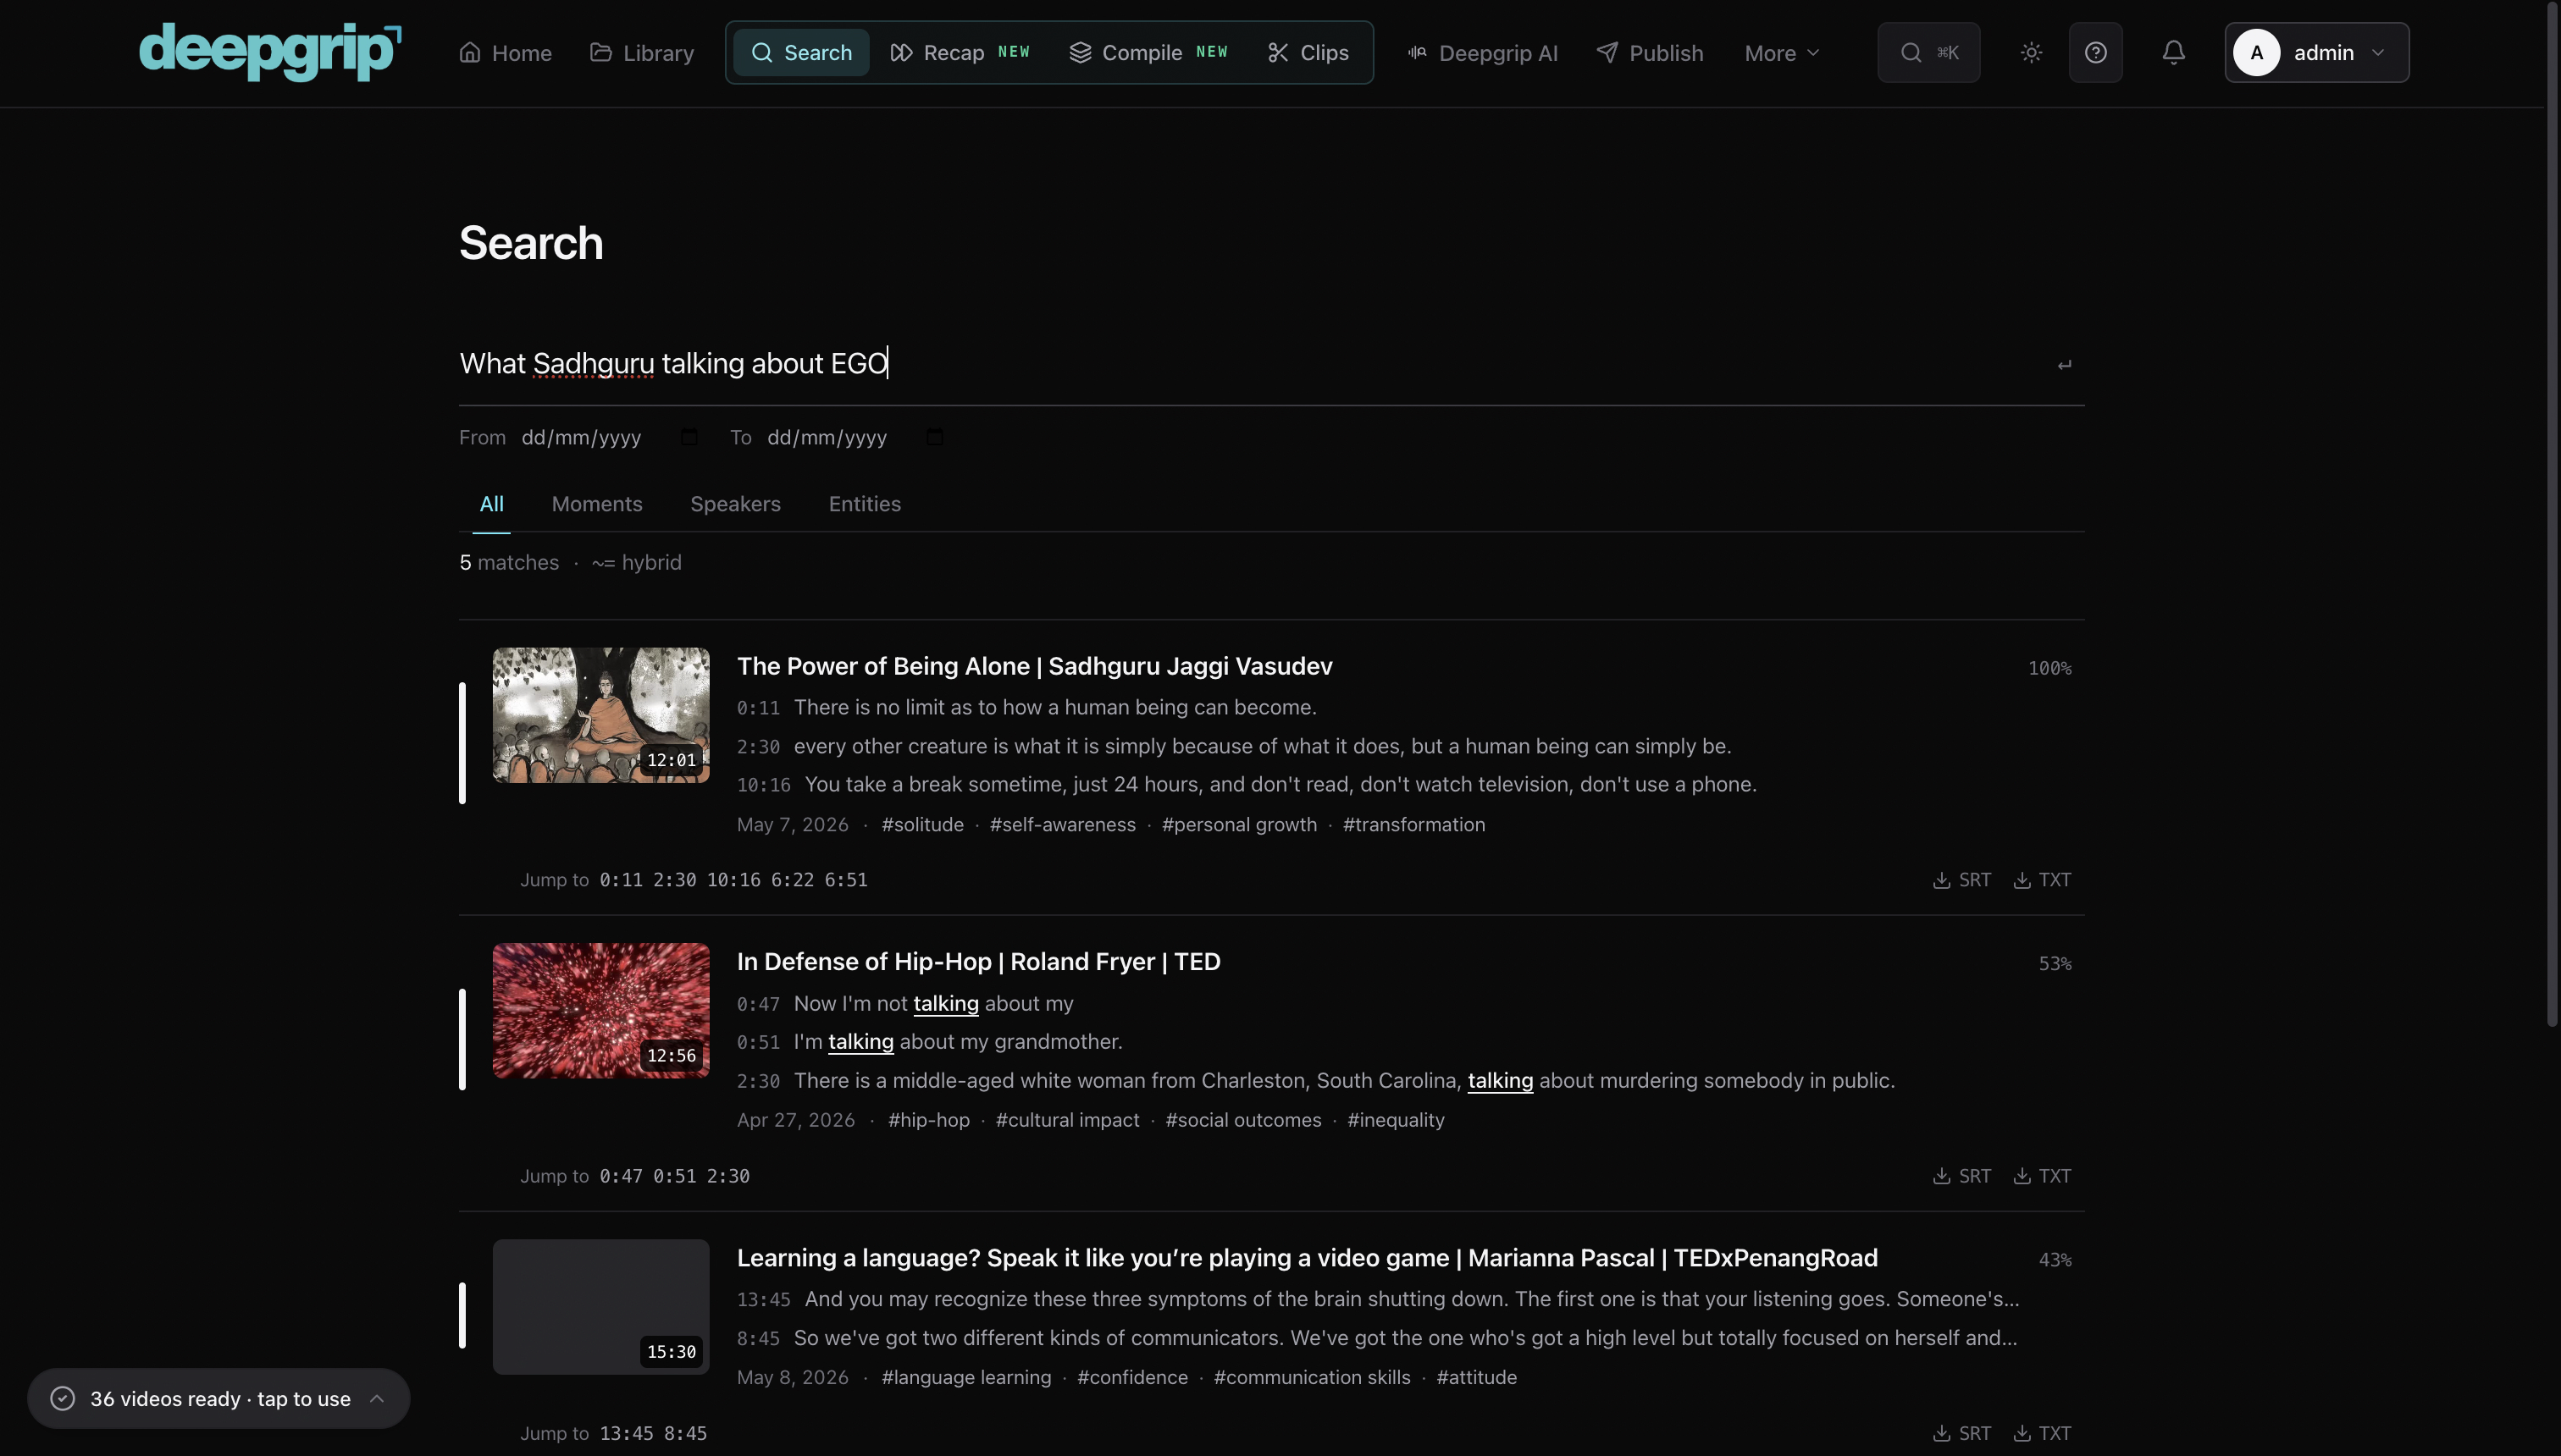Jump to 6:22 in Sadhguru video
The image size is (2561, 1456).
click(791, 880)
